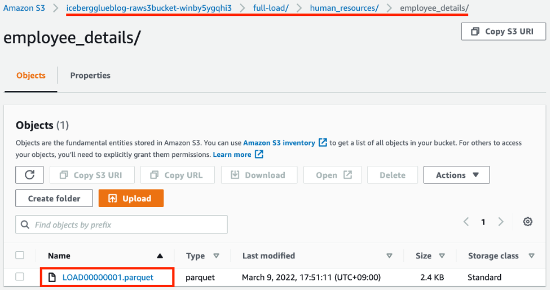Image resolution: width=551 pixels, height=290 pixels.
Task: Click the file icon of LOAD00000001.parquet
Action: pyautogui.click(x=52, y=278)
